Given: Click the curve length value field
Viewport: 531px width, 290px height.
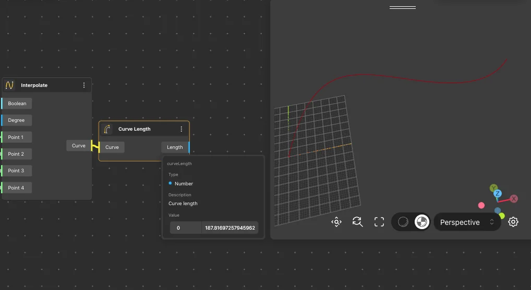Looking at the screenshot, I should click(x=230, y=228).
